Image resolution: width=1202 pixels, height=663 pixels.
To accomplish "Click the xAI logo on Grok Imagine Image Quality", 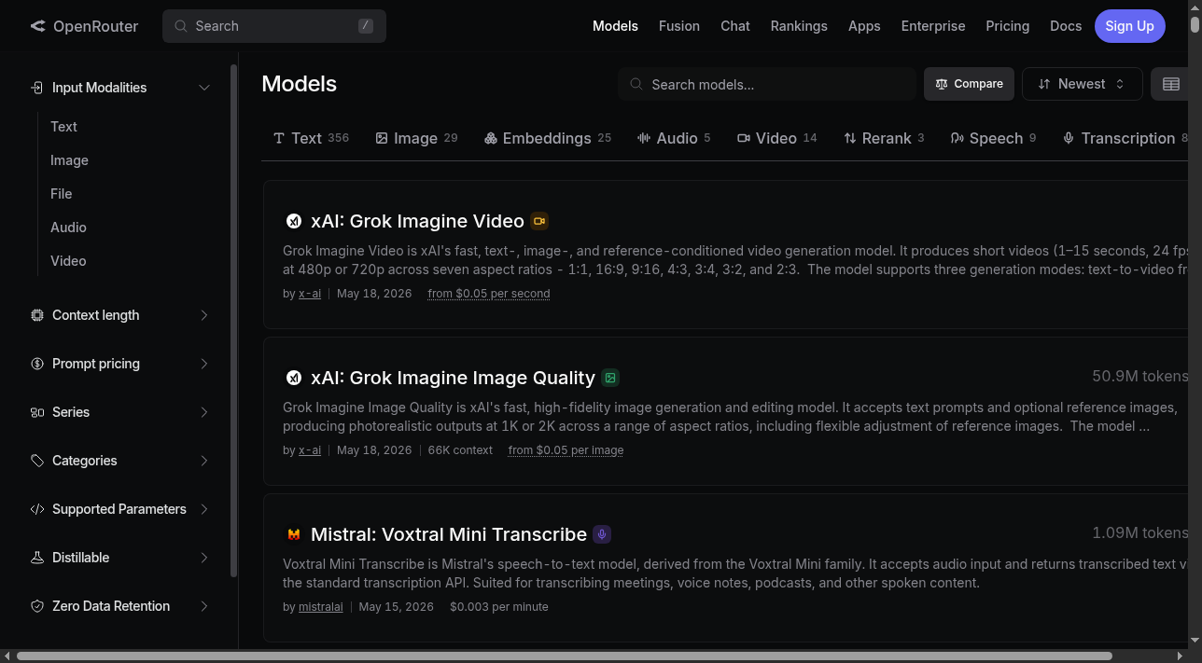I will (x=294, y=378).
